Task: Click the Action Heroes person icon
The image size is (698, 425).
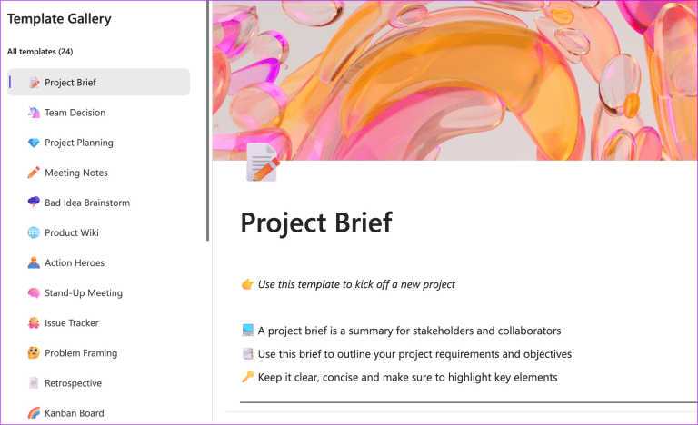Action: (34, 262)
